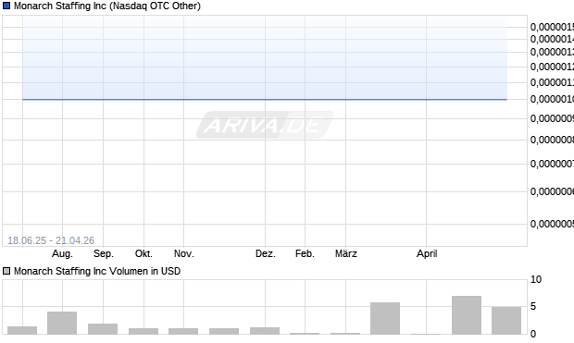Screen dimensions: 574x343
Task: Click the 'Nov.' axis label
Action: (x=183, y=253)
